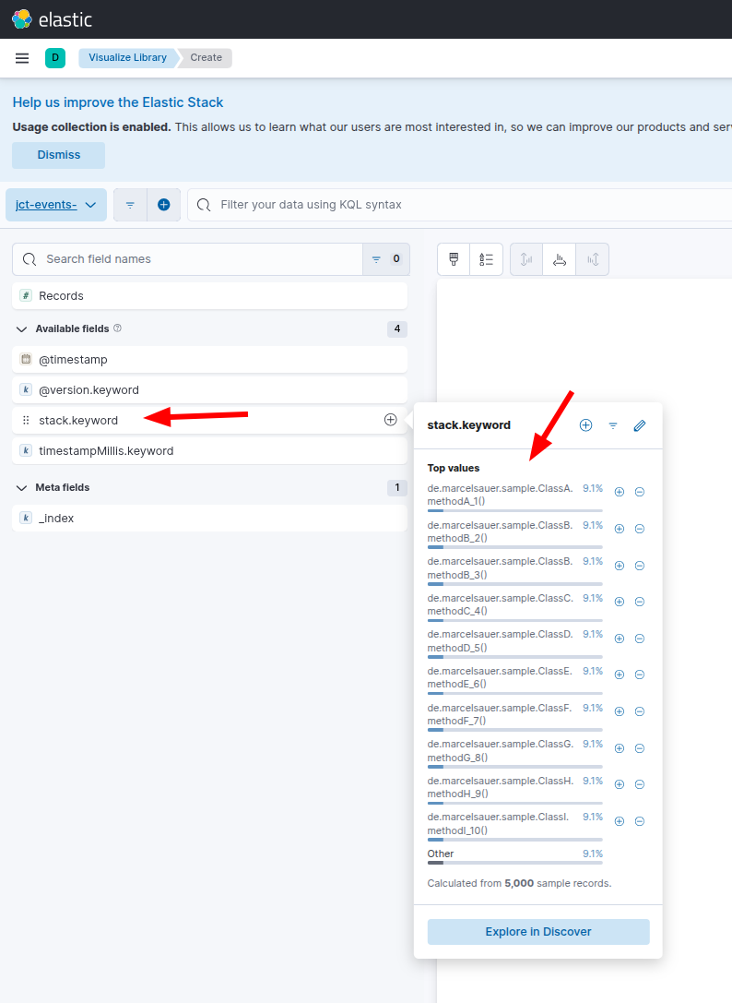Select the stack.keyword field row
This screenshot has width=732, height=1003.
(x=209, y=420)
